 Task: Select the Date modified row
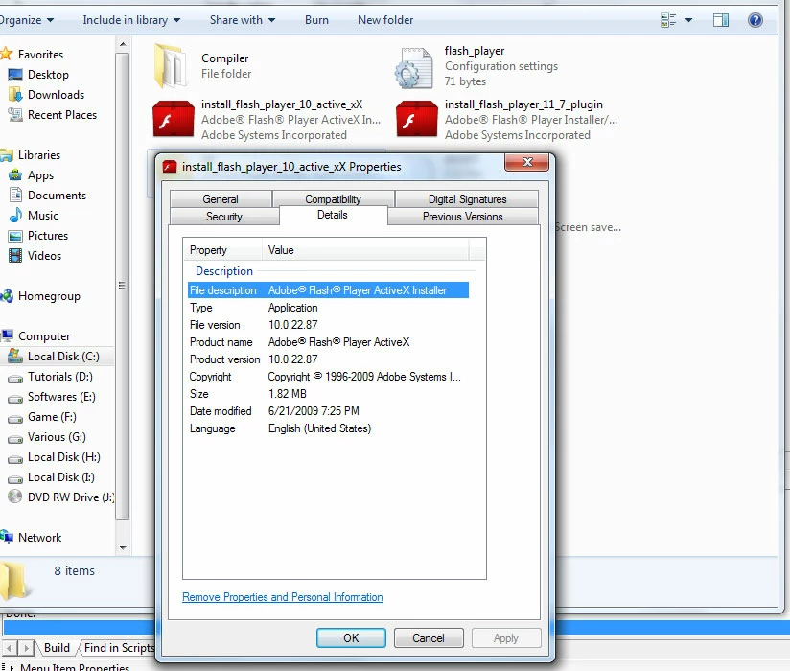coord(328,411)
